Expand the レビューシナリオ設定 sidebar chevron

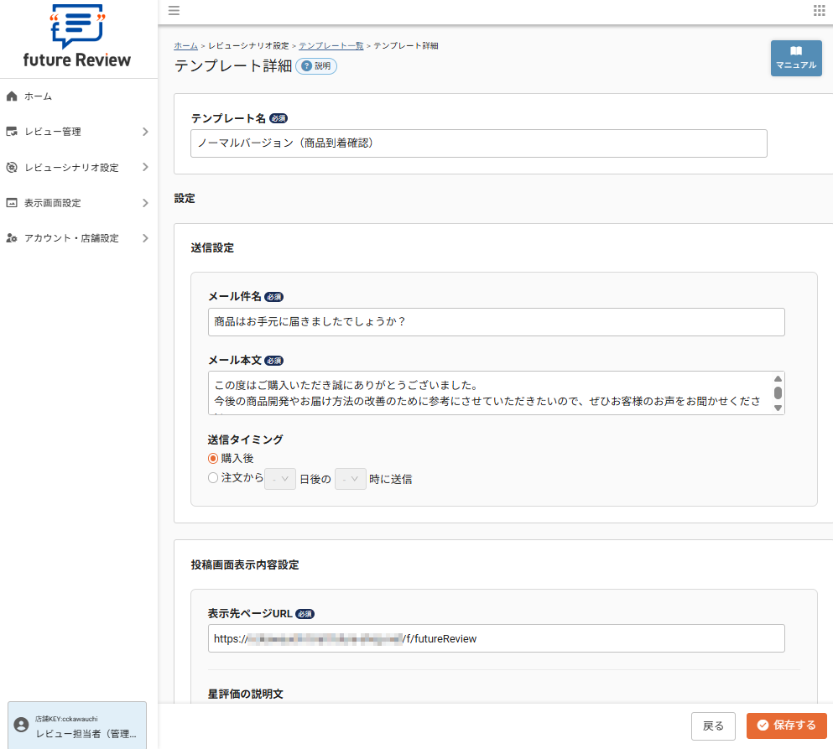[x=144, y=167]
